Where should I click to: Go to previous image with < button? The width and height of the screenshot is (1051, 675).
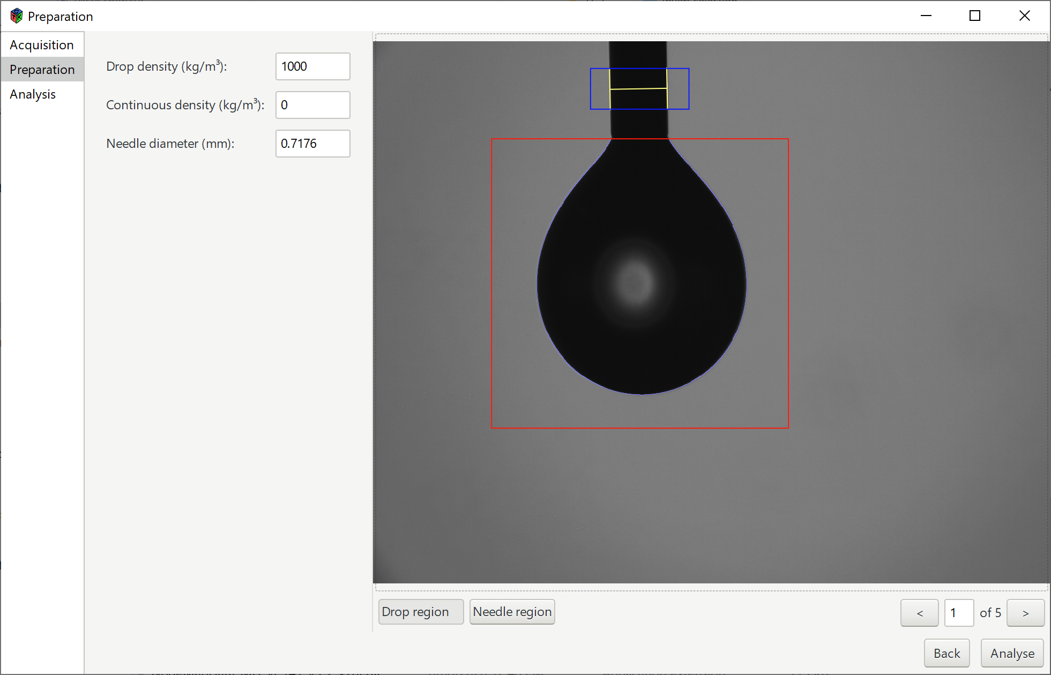point(919,613)
